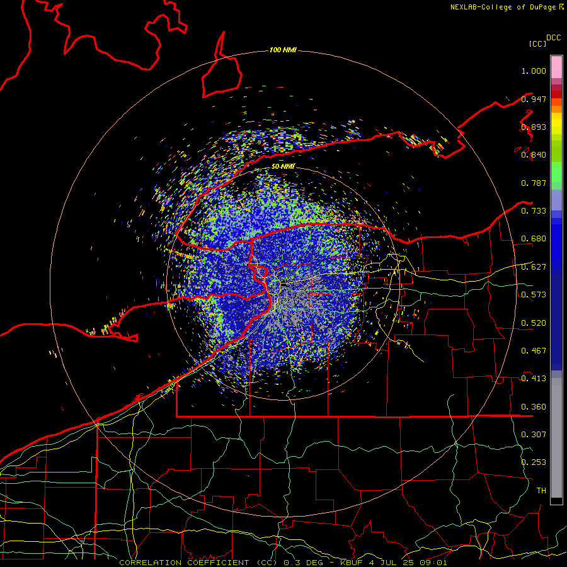
Task: Click the 0.627 scale value
Action: coord(534,267)
